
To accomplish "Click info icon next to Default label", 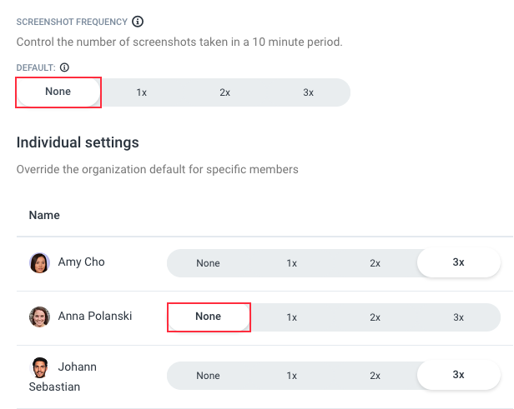I will coord(64,67).
